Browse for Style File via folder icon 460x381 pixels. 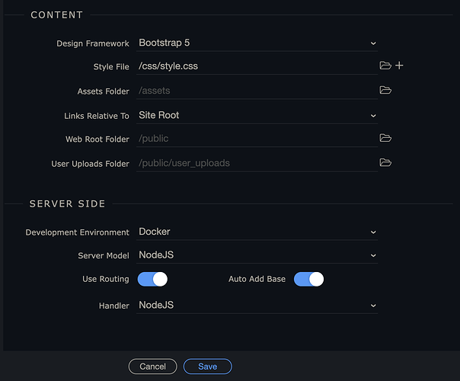tap(385, 66)
